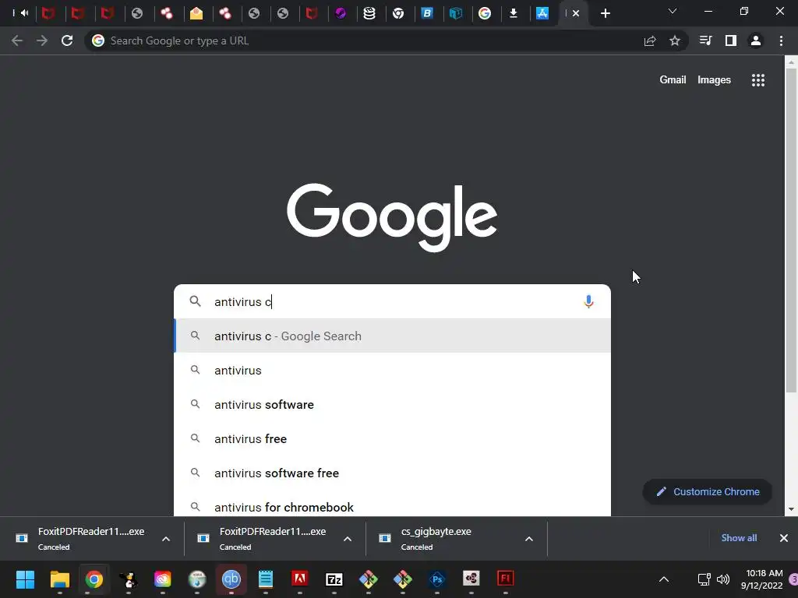Show hidden system tray icons

click(664, 579)
